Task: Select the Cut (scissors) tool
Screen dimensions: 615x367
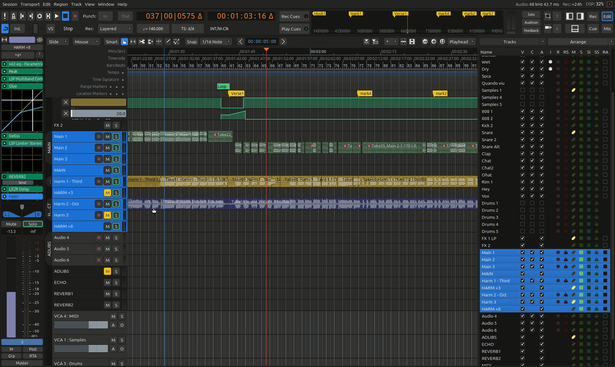Action: [x=142, y=42]
